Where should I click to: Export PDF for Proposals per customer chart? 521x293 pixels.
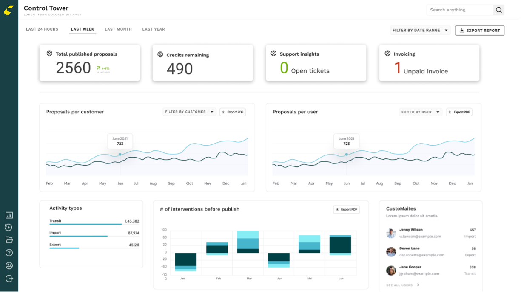pyautogui.click(x=233, y=112)
